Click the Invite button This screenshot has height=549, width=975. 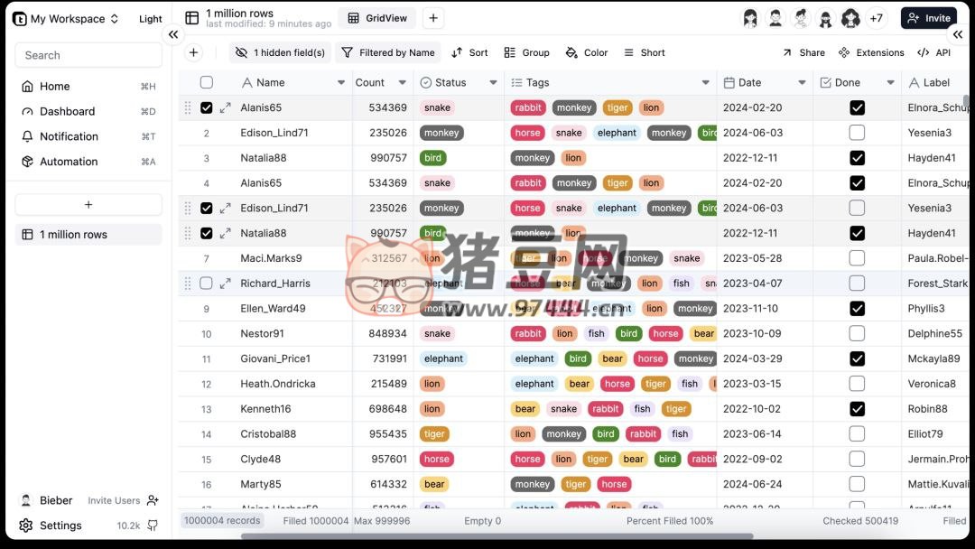tap(928, 17)
